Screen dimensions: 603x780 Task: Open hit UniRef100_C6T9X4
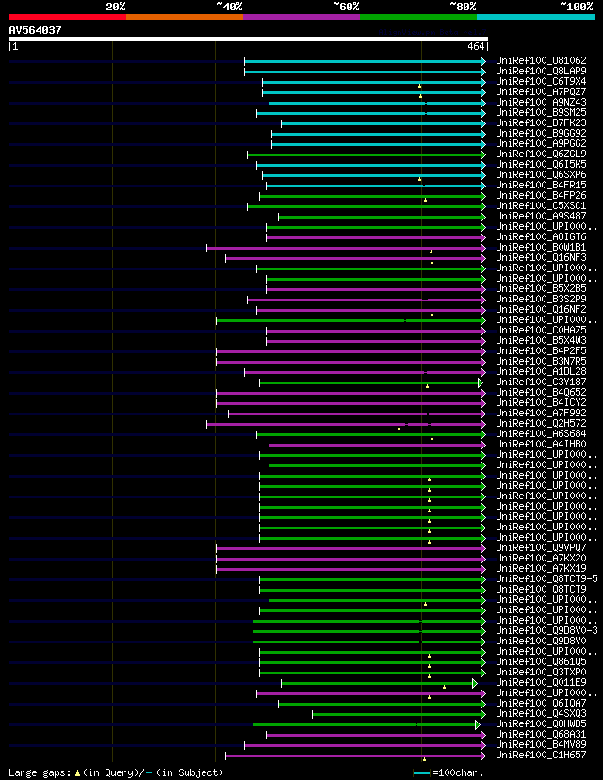pos(541,81)
